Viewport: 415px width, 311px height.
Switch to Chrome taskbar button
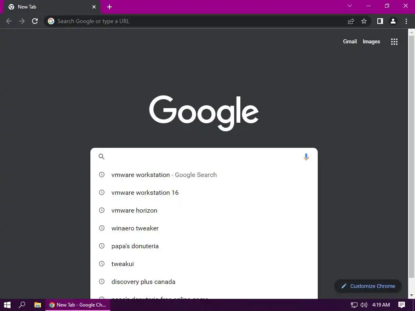78,305
